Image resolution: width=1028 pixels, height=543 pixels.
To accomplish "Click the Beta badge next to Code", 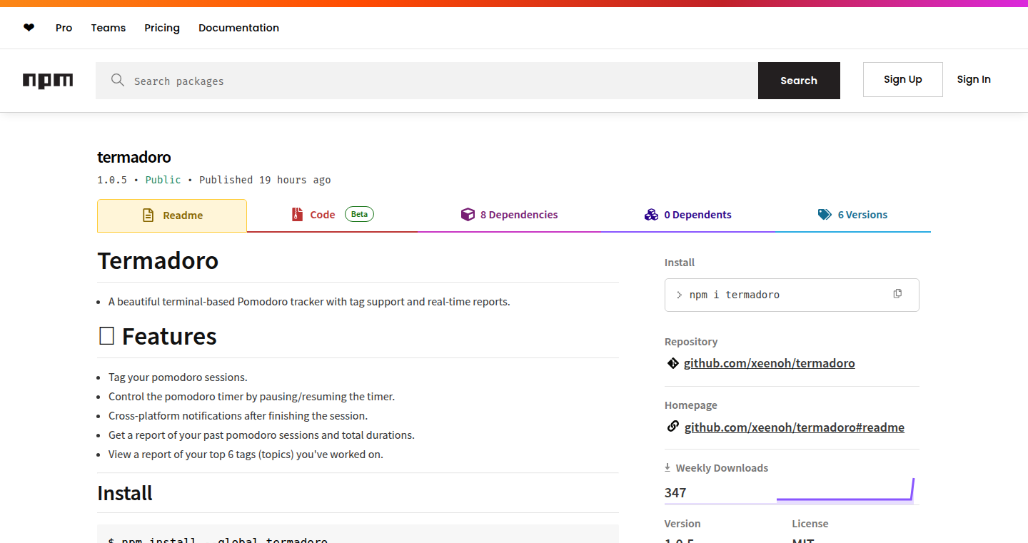I will [359, 214].
